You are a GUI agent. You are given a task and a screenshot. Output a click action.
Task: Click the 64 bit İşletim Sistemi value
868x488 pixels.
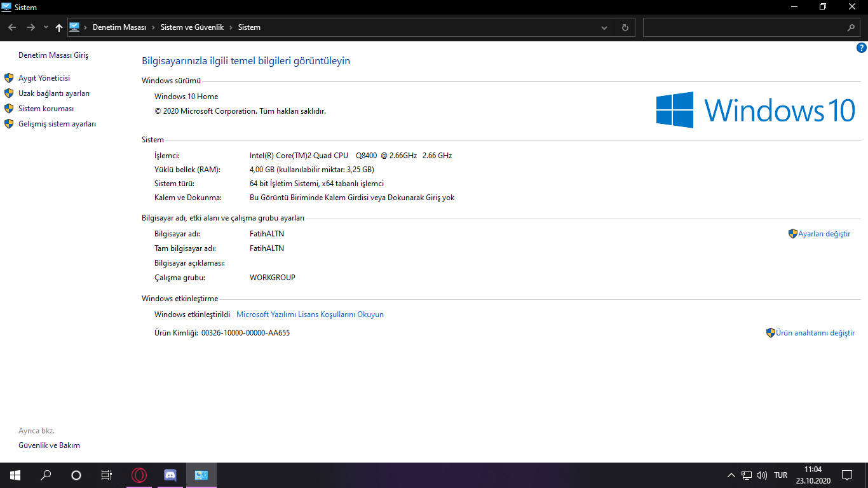[x=317, y=184]
